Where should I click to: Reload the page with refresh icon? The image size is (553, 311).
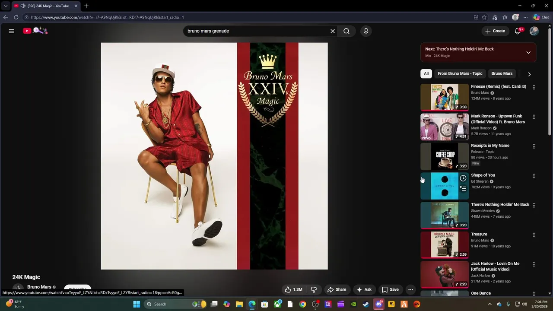(x=16, y=17)
